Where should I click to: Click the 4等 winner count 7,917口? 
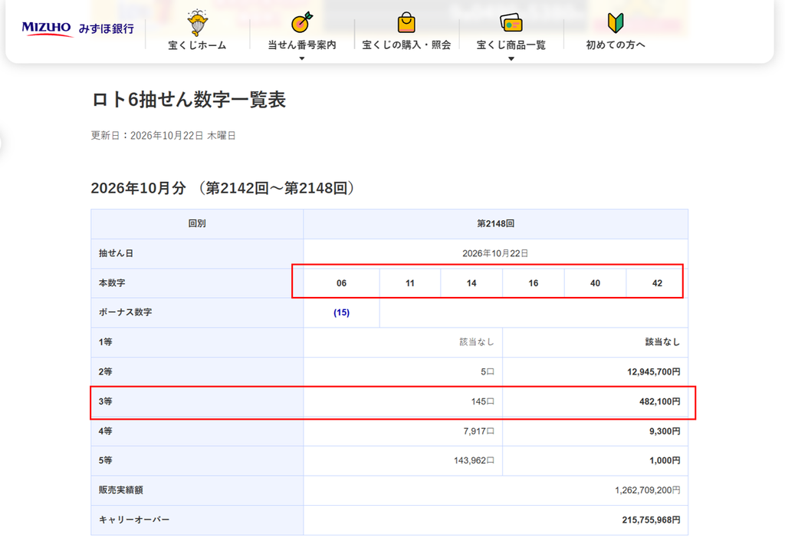(x=478, y=430)
